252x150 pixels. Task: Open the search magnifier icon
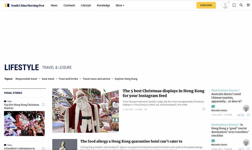tap(241, 5)
